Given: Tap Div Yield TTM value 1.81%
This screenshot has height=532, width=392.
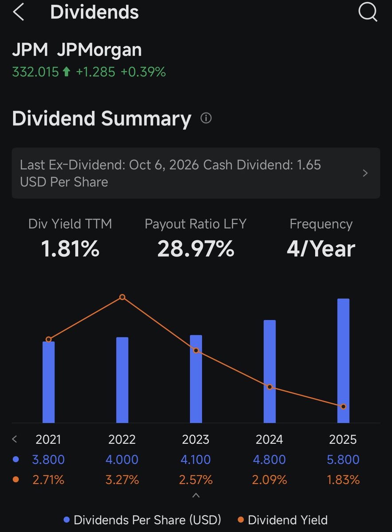Looking at the screenshot, I should [70, 249].
